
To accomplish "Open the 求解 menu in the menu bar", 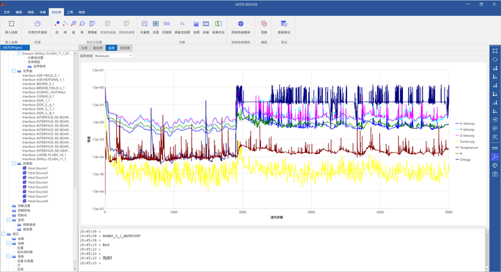I will point(43,12).
